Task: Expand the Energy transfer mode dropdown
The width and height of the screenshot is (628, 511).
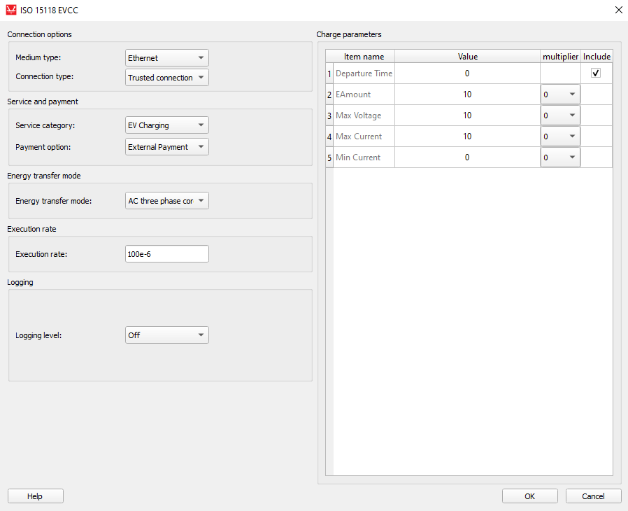Action: pos(167,200)
